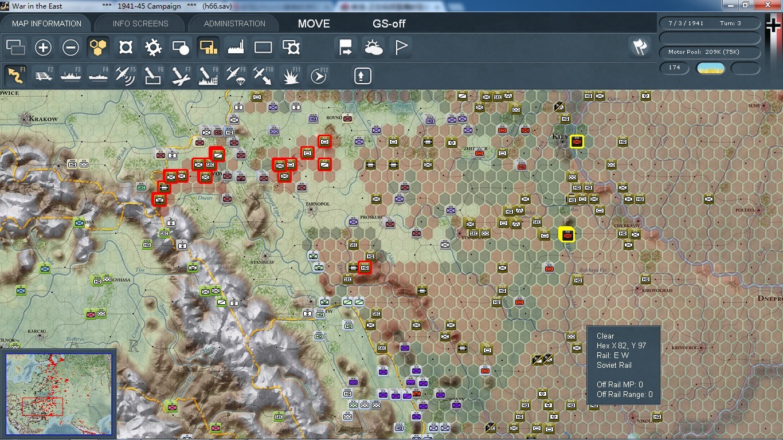
Task: Open the MAP INFORMATION tab
Action: point(47,23)
